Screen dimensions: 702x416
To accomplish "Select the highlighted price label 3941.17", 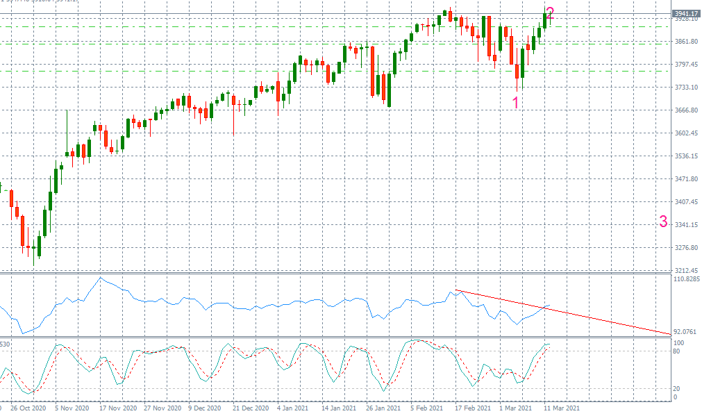I will click(x=683, y=12).
